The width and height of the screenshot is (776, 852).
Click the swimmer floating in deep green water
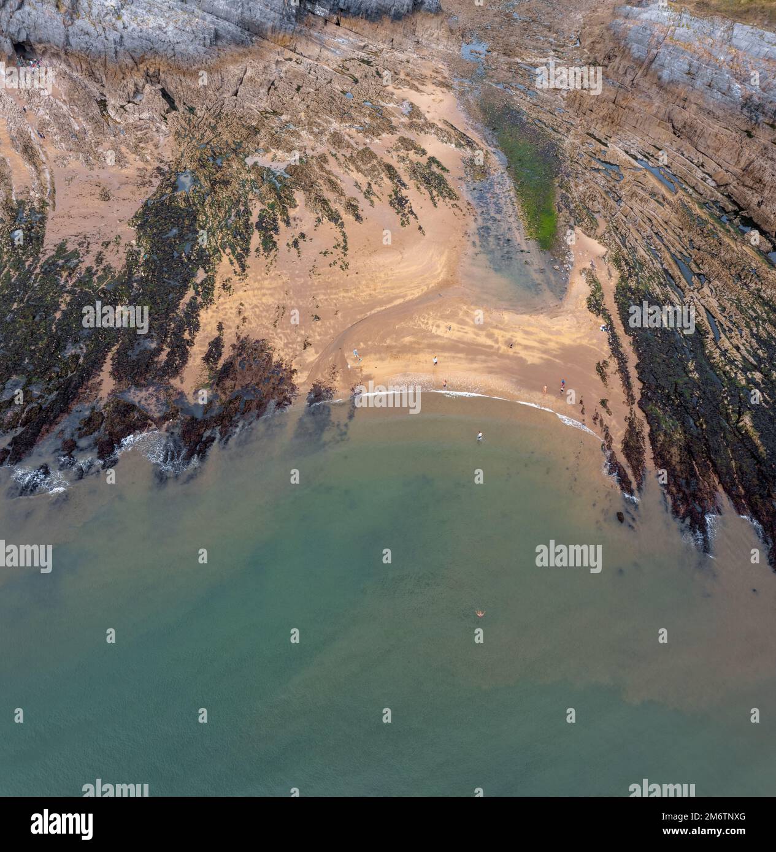[480, 612]
